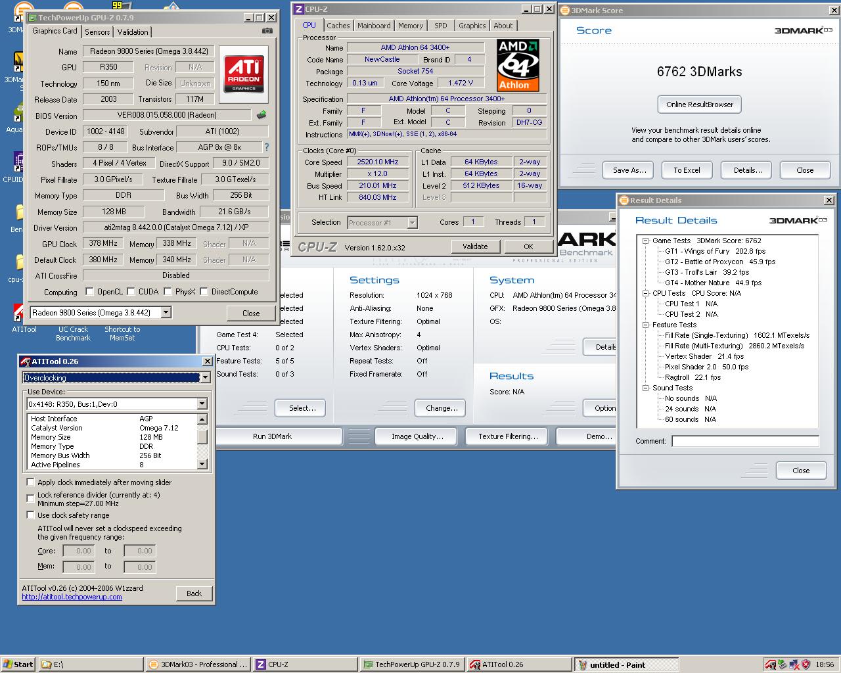
Task: Open the atitool.techpowerup.com link
Action: tap(72, 597)
